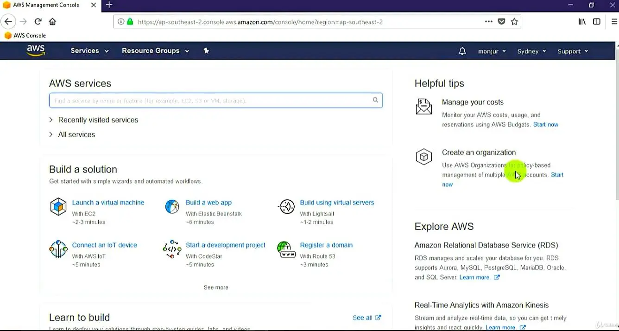Click the browser back arrow button
The image size is (619, 331).
coord(8,21)
